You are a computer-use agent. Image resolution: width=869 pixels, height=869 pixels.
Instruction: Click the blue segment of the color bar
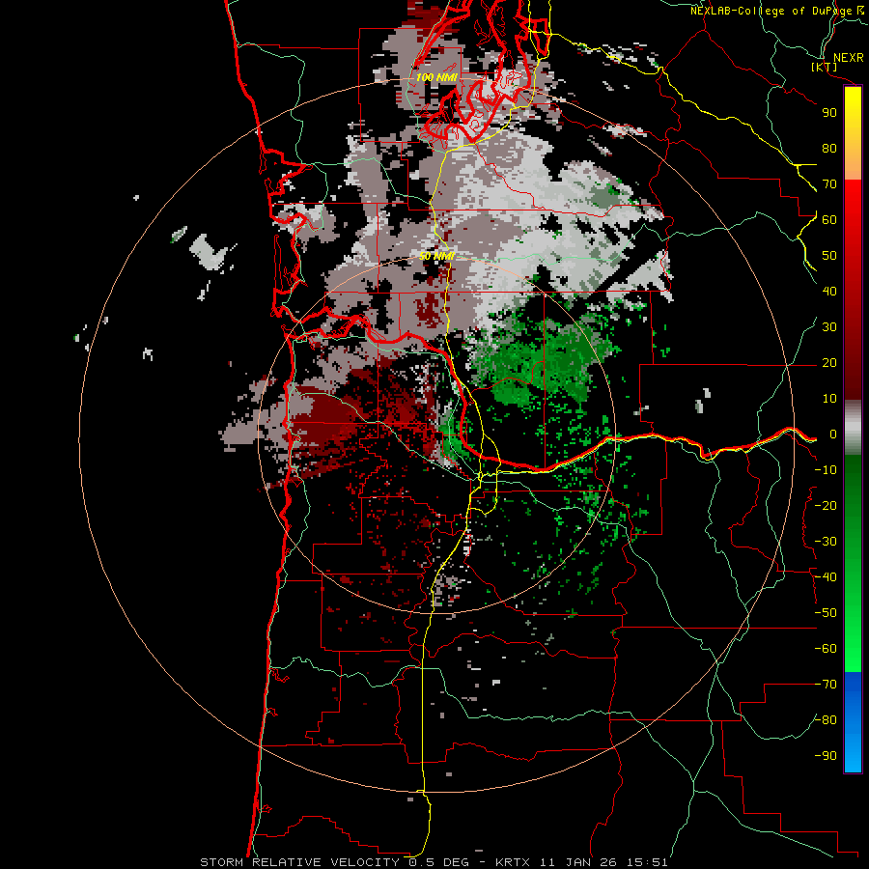(x=853, y=721)
